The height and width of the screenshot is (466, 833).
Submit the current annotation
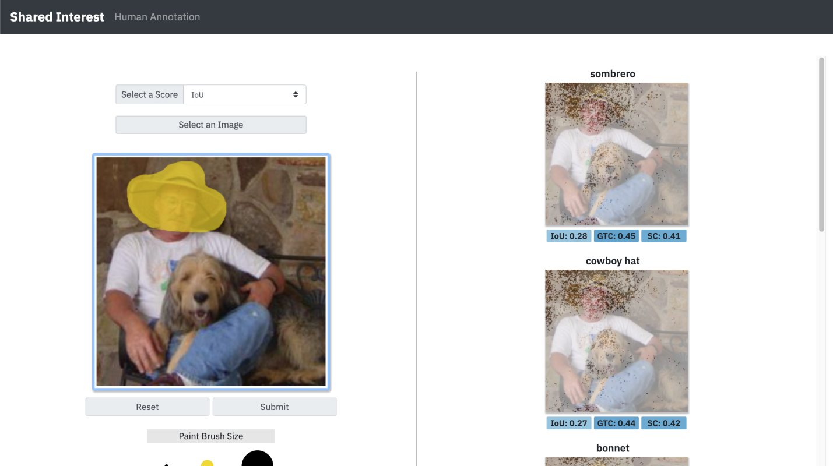tap(275, 406)
